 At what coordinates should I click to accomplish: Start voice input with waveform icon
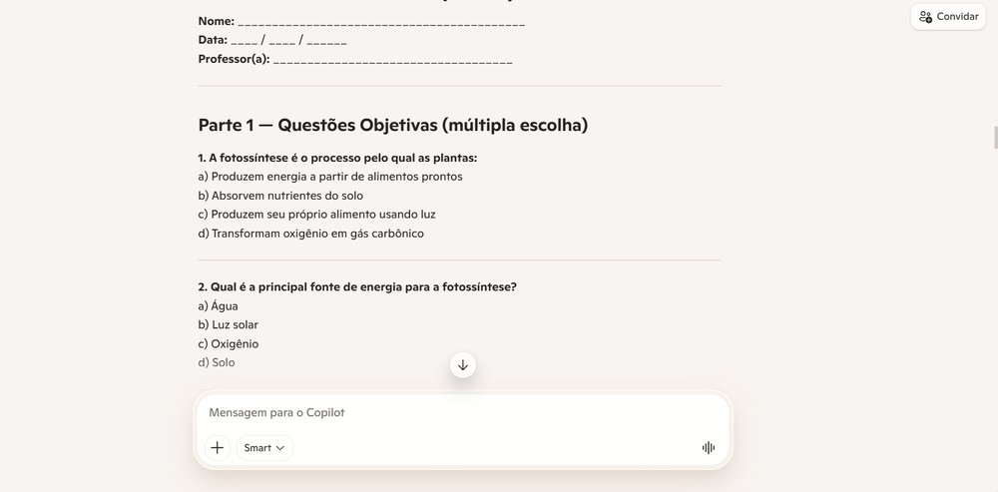click(708, 447)
